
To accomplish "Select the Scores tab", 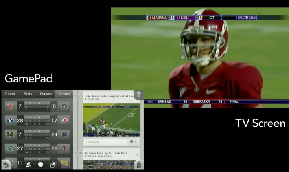I will 64,94.
